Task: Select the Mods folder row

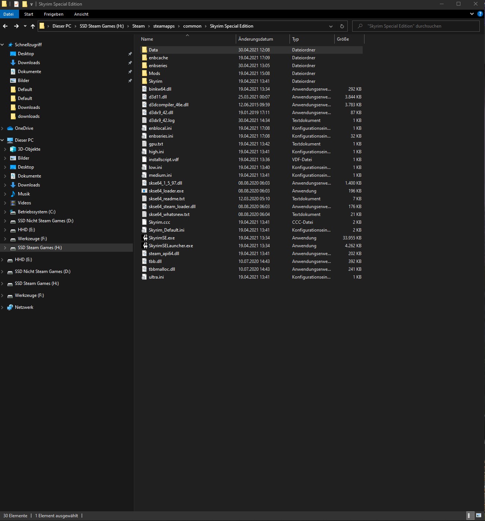Action: click(251, 73)
